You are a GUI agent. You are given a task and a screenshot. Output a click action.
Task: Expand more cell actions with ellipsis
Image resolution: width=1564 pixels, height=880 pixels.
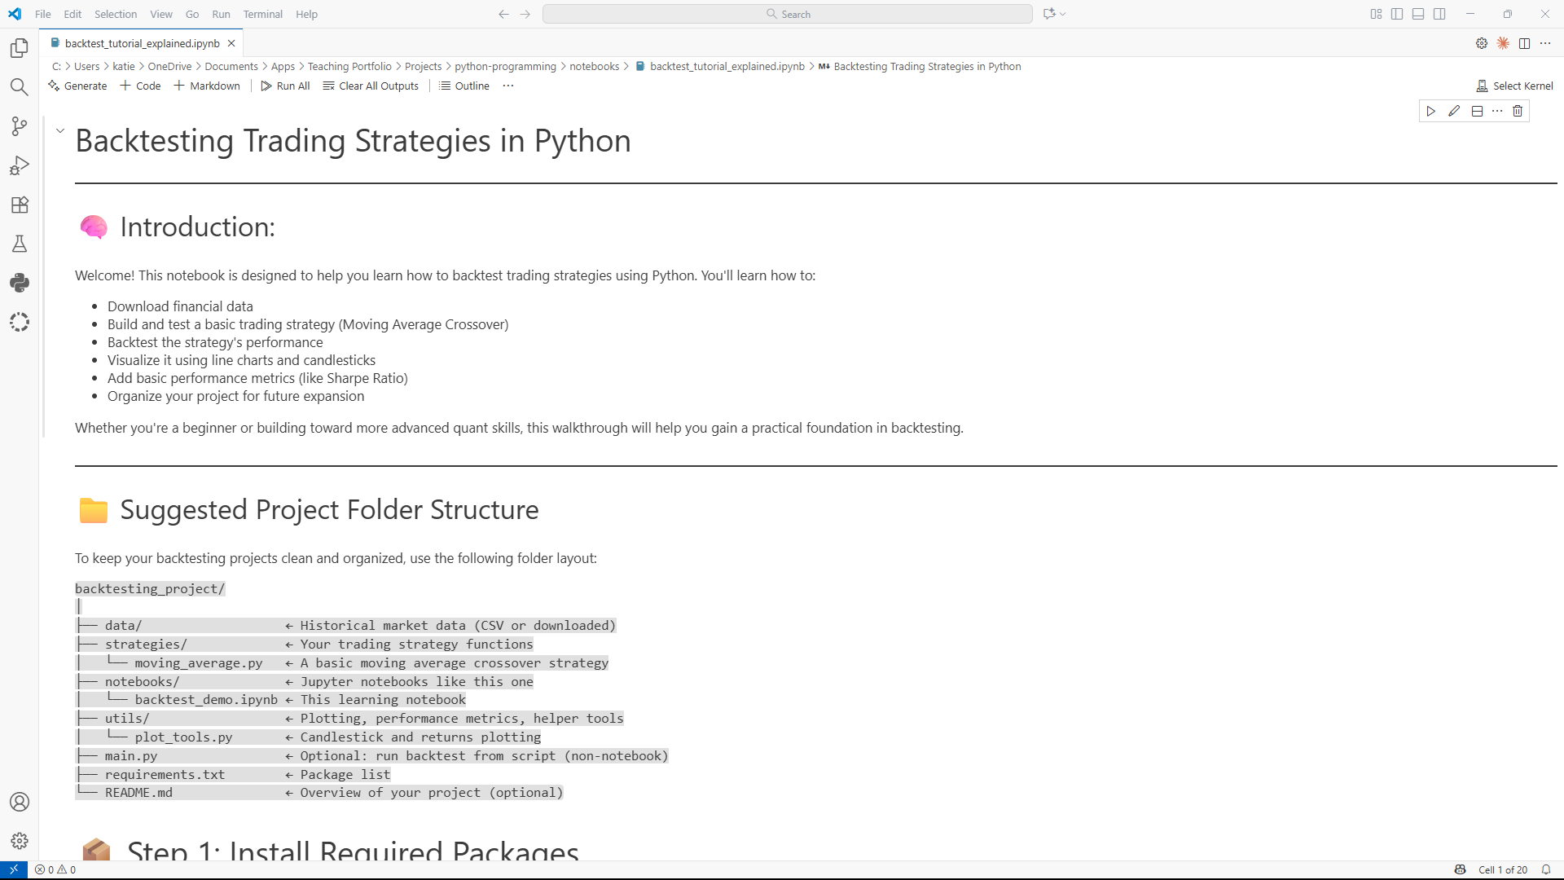coord(1497,111)
